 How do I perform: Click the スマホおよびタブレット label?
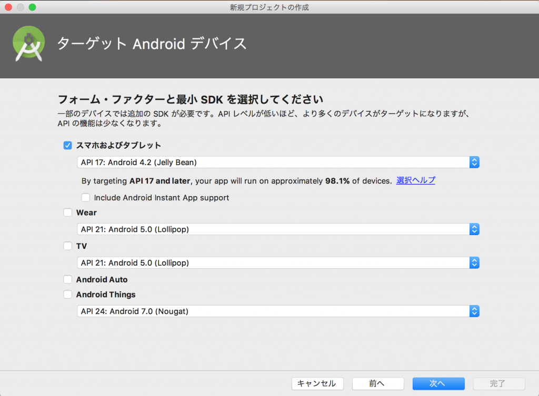pyautogui.click(x=118, y=145)
